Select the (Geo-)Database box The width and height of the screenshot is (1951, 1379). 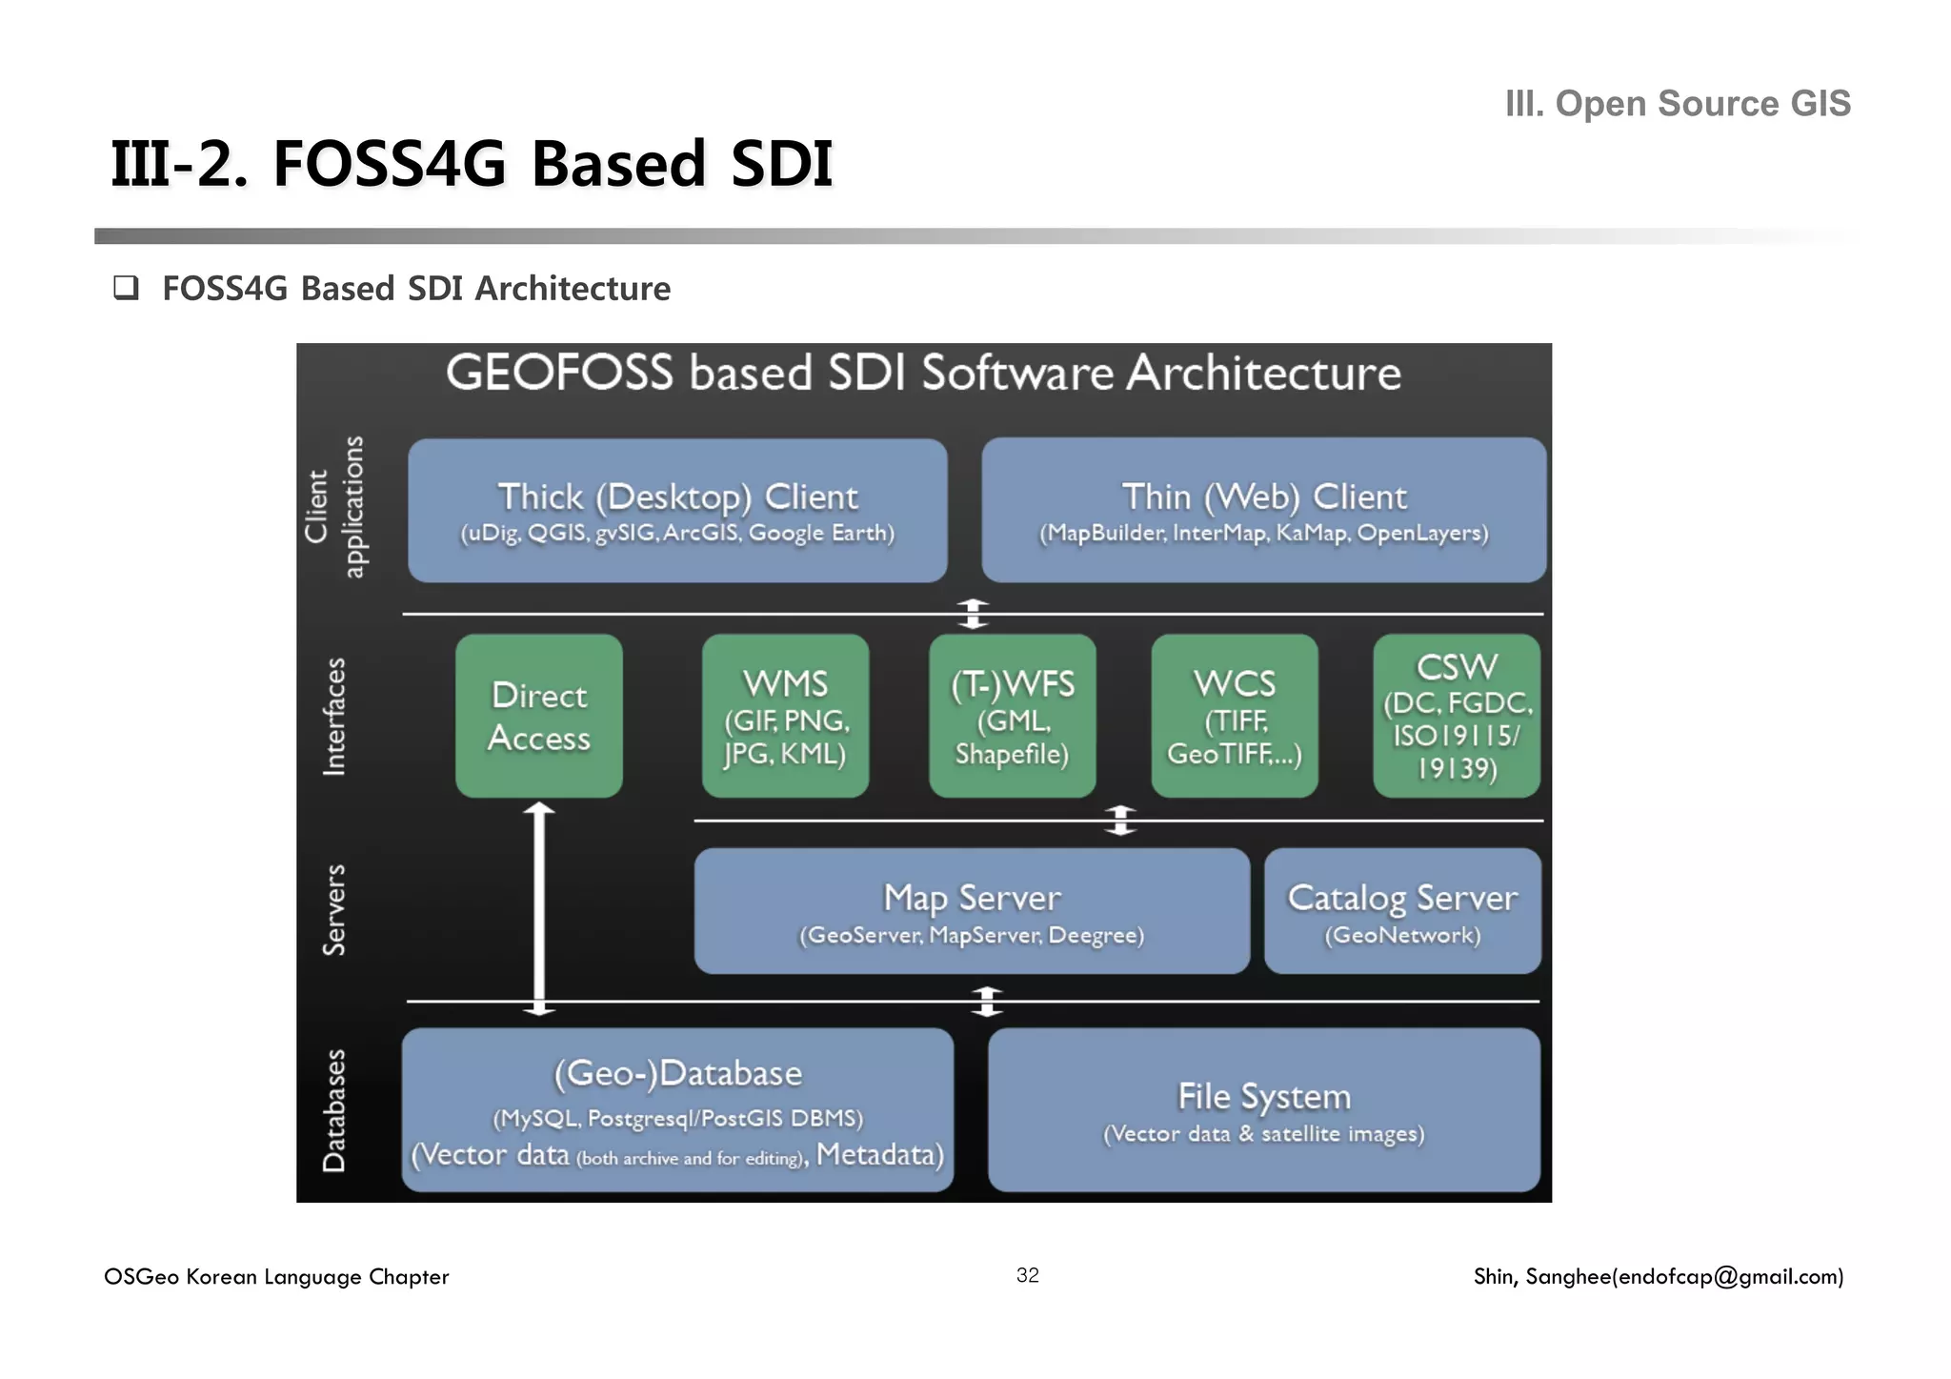pos(677,1110)
